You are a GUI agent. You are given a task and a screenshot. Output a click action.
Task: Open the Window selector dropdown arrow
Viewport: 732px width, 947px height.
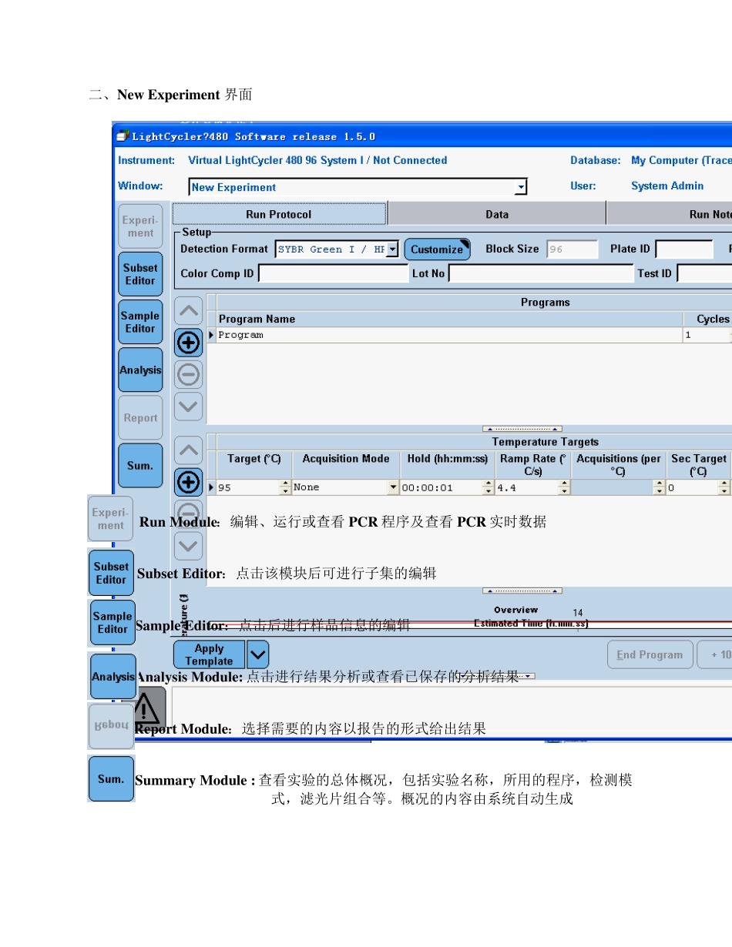tap(521, 187)
